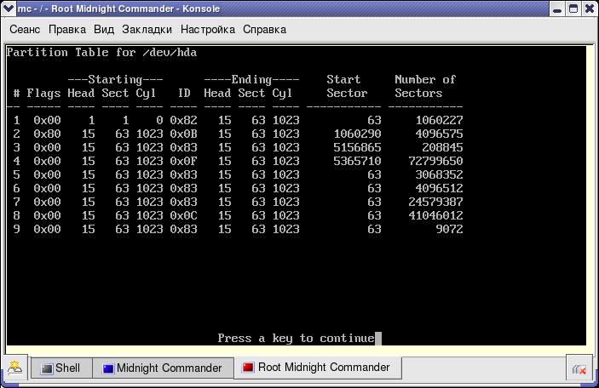Open the Вид menu
This screenshot has height=388, width=599.
click(x=104, y=30)
